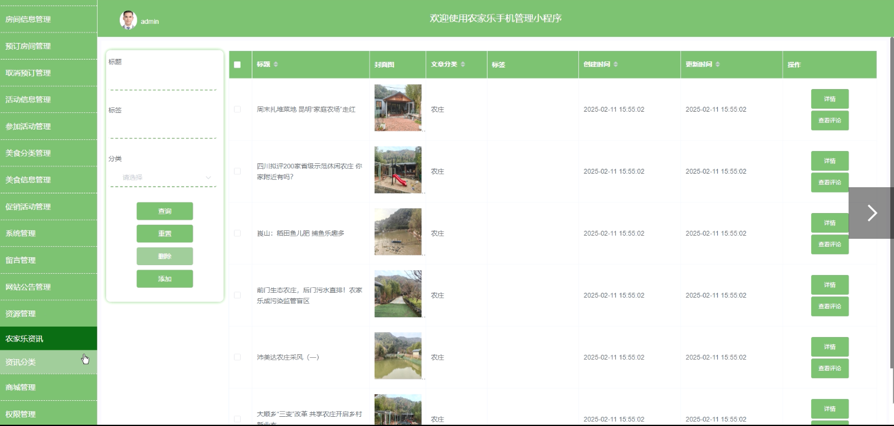Expand 商城管理 in the sidebar
Screen dimensions: 894x426
[49, 387]
